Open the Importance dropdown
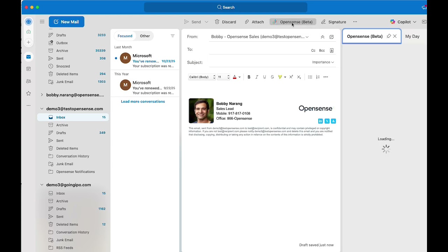Screen dimensions: 448x252 point(323,62)
